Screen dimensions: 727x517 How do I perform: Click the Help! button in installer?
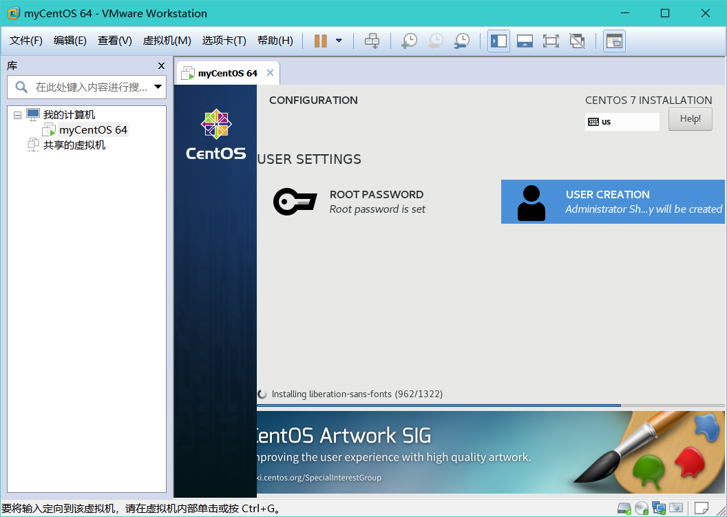tap(691, 119)
